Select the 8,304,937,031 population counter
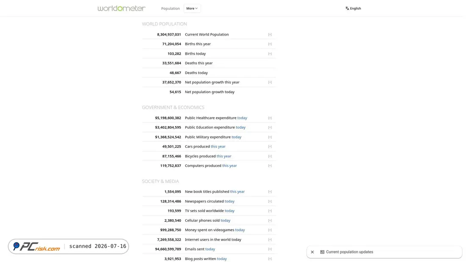This screenshot has width=466, height=262. click(x=169, y=34)
